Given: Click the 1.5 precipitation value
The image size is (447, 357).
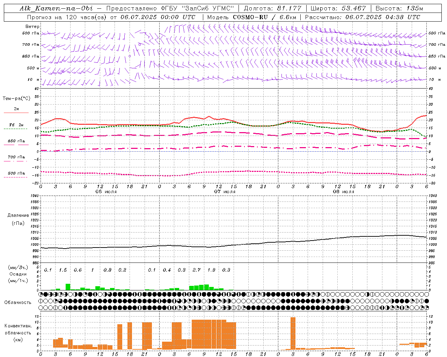Looking at the screenshot, I should tap(63, 270).
